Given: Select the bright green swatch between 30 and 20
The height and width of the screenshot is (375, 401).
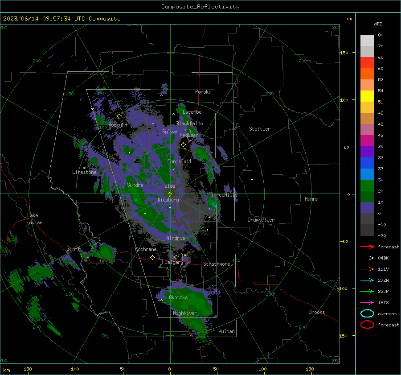Looking at the screenshot, I should (367, 185).
